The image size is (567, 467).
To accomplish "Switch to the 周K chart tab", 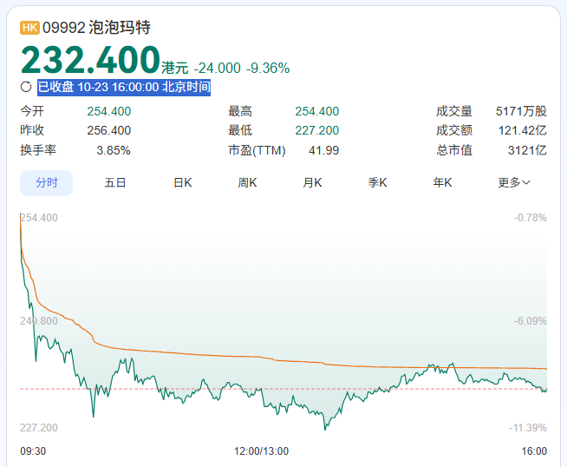I will point(247,183).
